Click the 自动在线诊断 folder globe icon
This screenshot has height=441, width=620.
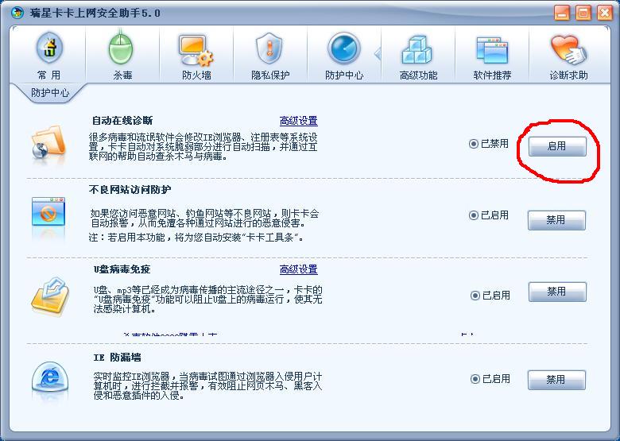click(x=48, y=142)
